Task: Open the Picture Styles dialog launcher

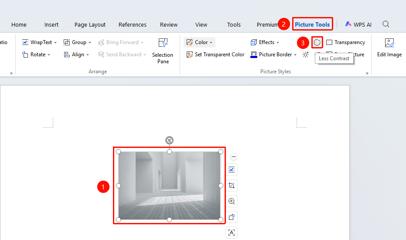Action: point(367,73)
